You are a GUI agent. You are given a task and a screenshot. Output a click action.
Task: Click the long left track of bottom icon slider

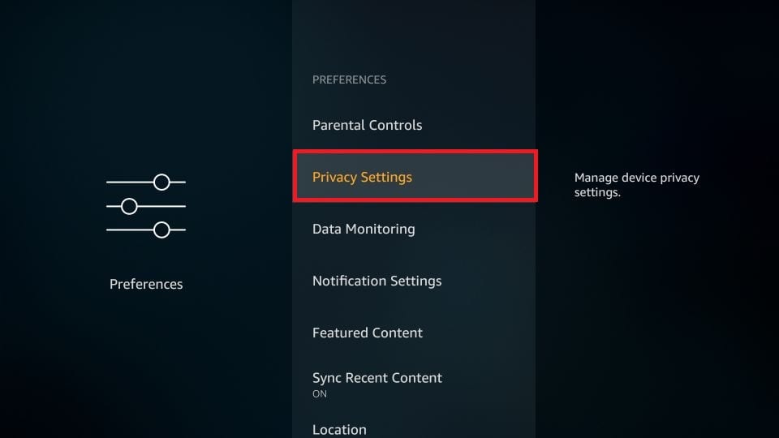coord(130,230)
